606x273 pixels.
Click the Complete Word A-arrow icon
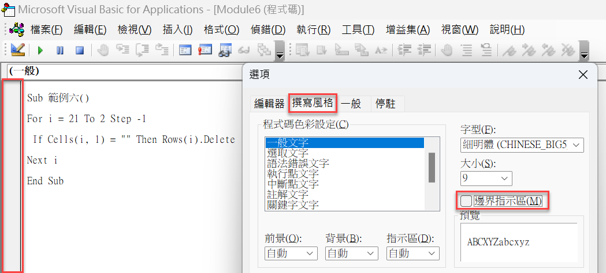tap(381, 50)
